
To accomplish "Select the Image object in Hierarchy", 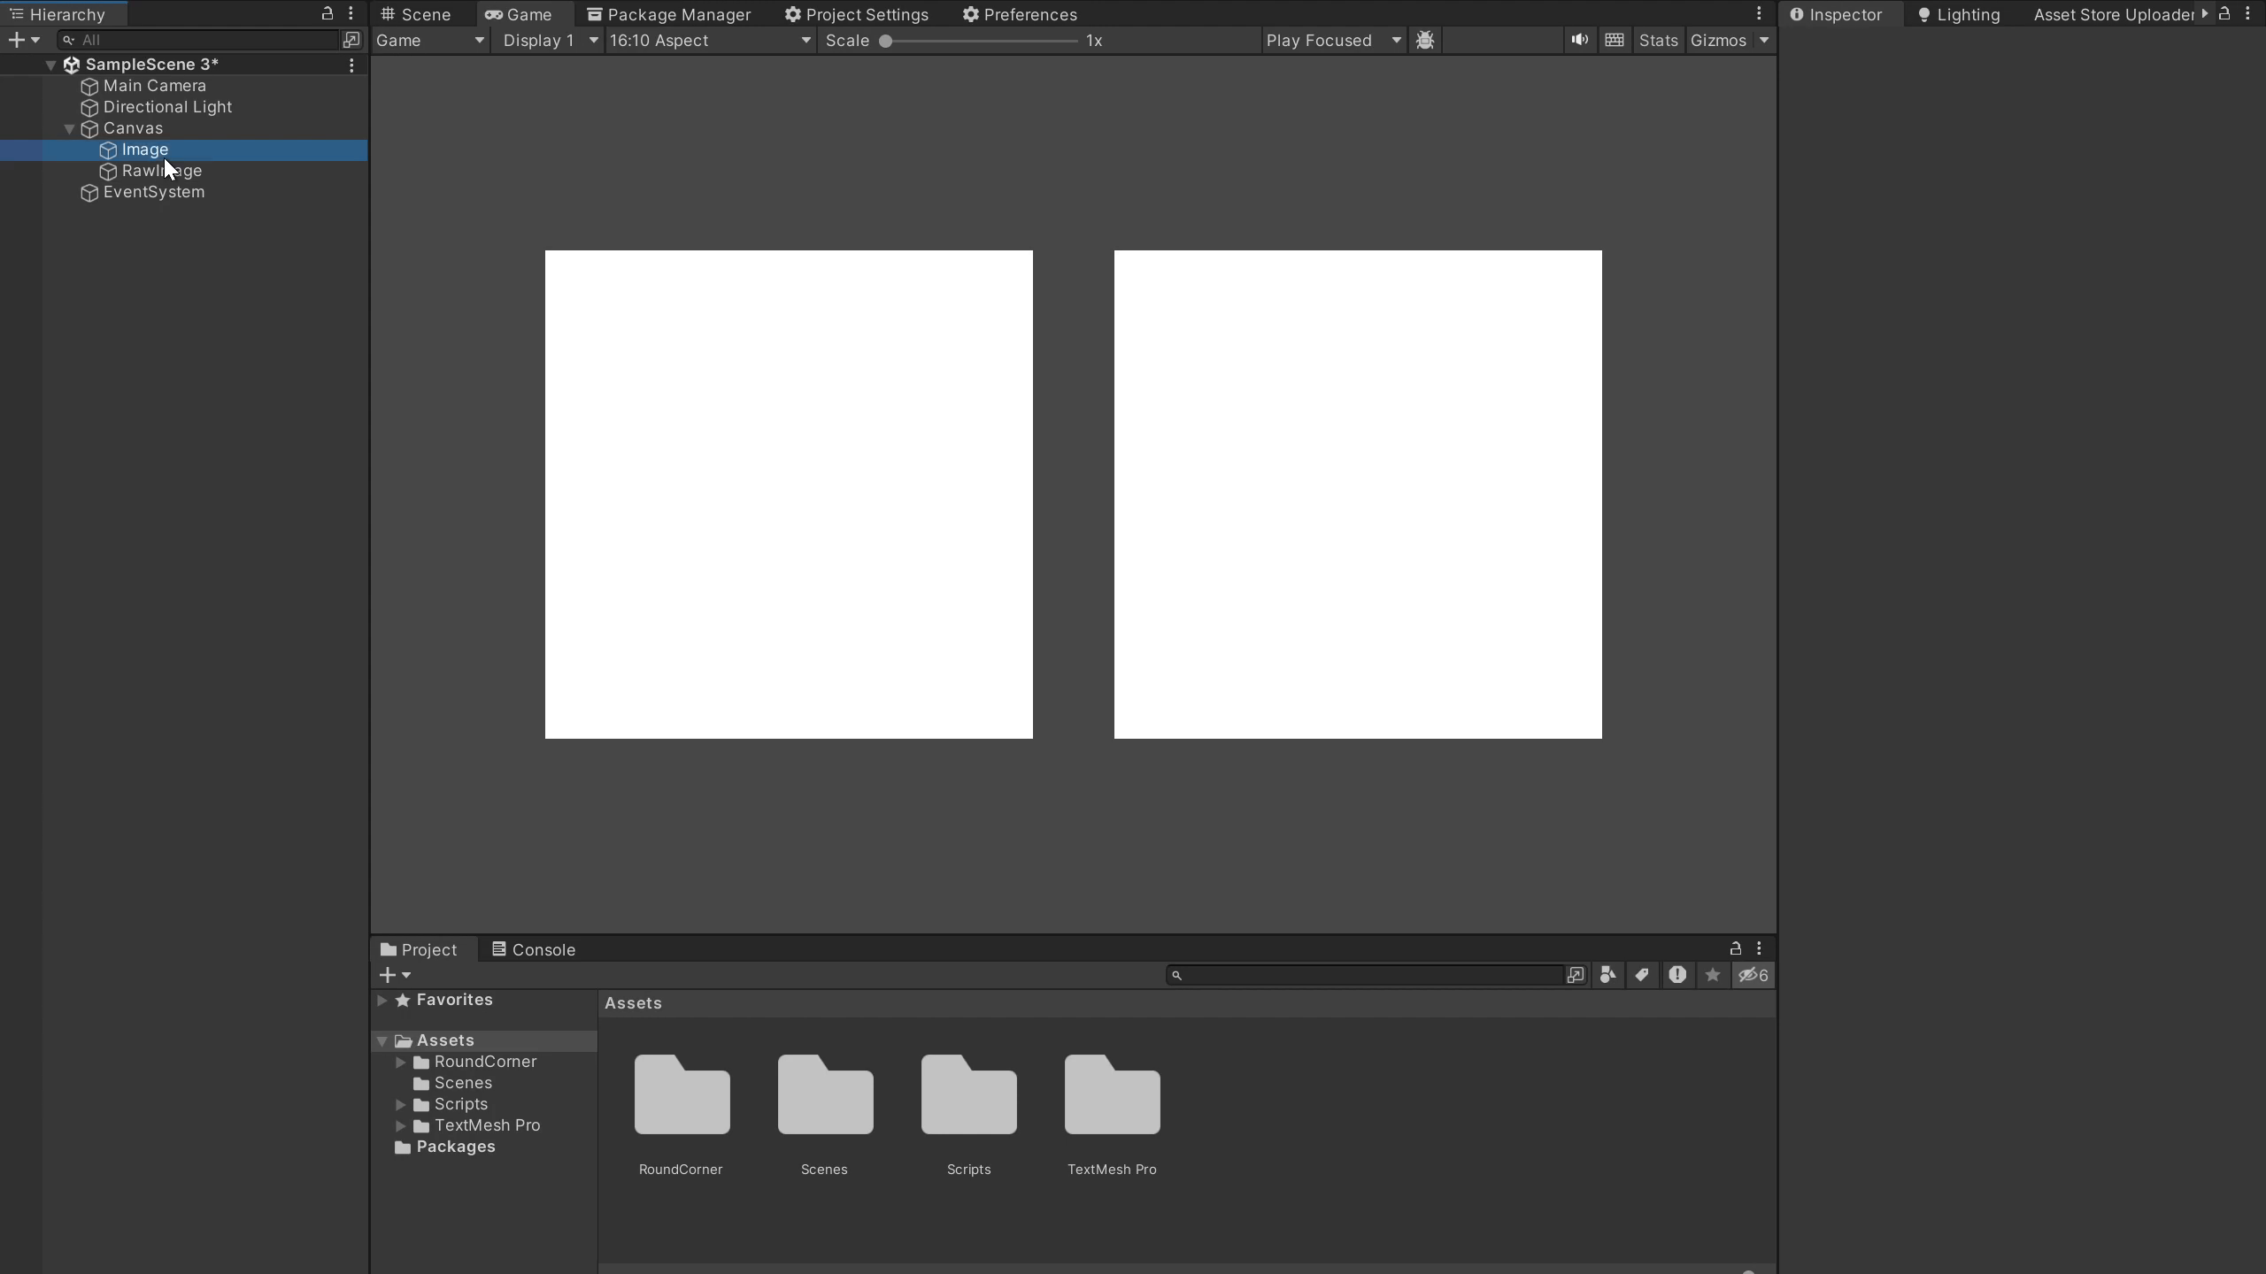I will (144, 150).
